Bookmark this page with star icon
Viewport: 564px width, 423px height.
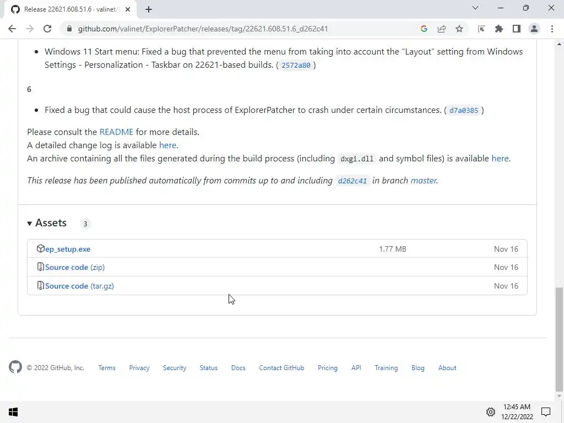[x=459, y=29]
